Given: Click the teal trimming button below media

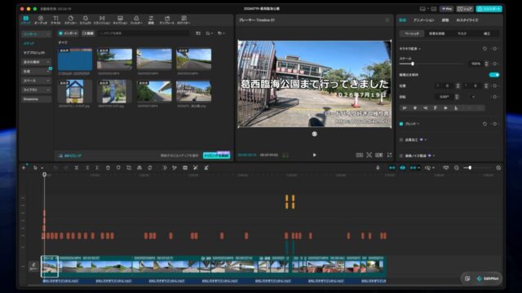Looking at the screenshot, I should (x=216, y=155).
